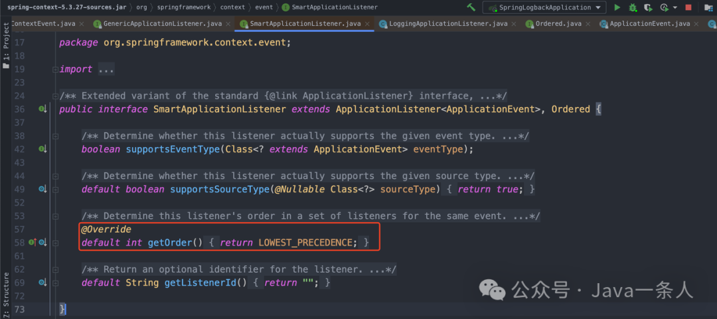
Task: Click the Build project hammer icon
Action: pyautogui.click(x=471, y=7)
